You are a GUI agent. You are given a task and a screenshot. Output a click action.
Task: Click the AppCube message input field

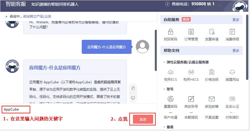(x=16, y=109)
